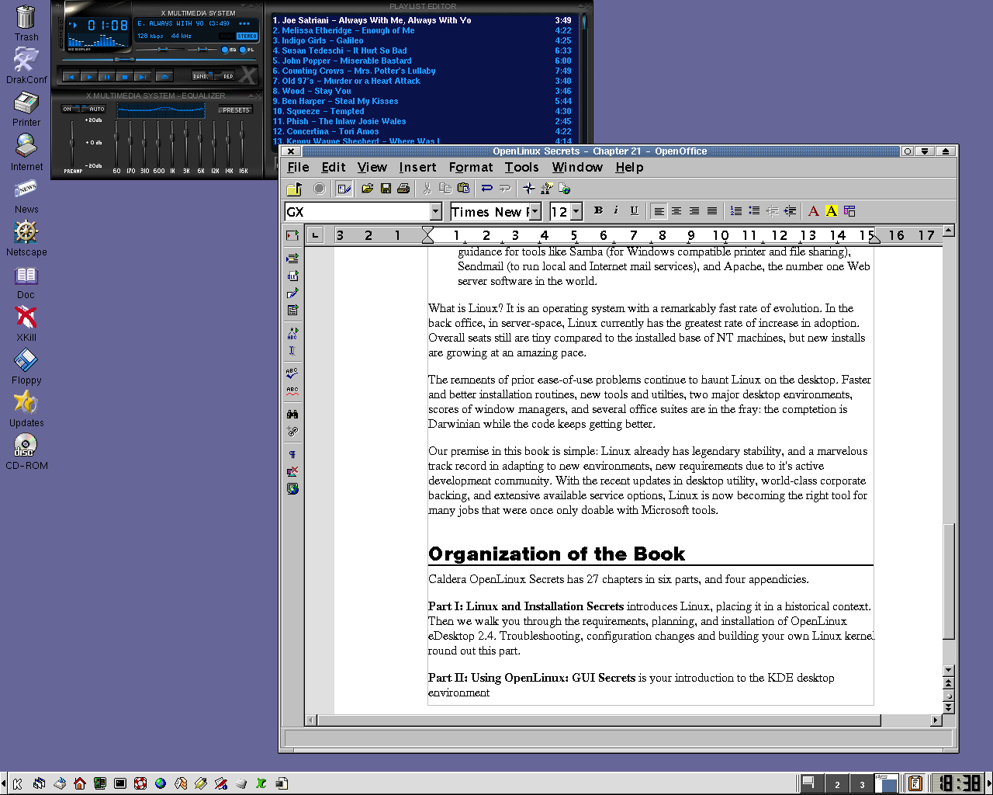The height and width of the screenshot is (795, 993).
Task: Click the Bold formatting icon
Action: [x=598, y=210]
